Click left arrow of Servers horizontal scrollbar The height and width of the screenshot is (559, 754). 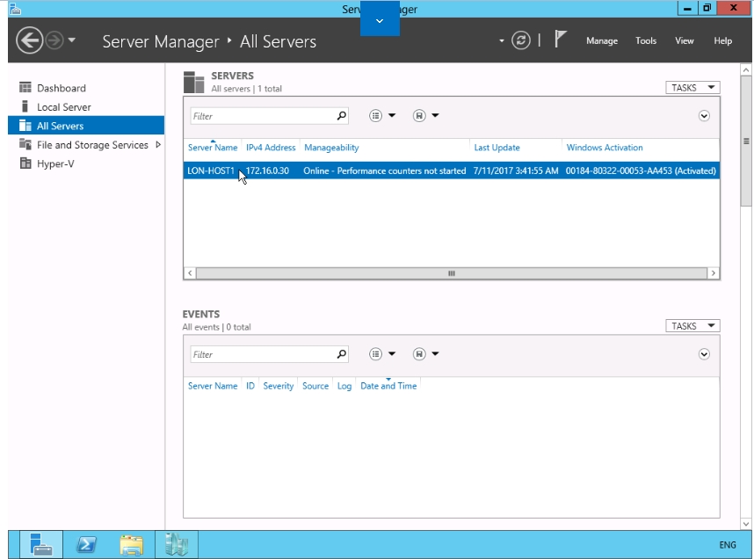190,273
